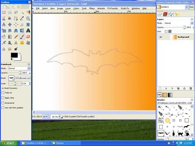
Task: Open the Filters menu
Action: coord(92,8)
